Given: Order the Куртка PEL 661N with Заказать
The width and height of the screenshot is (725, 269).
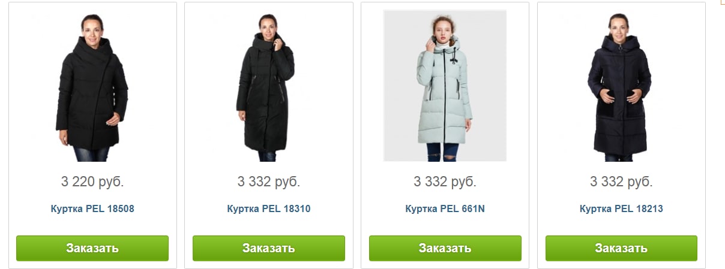Looking at the screenshot, I should click(x=445, y=248).
